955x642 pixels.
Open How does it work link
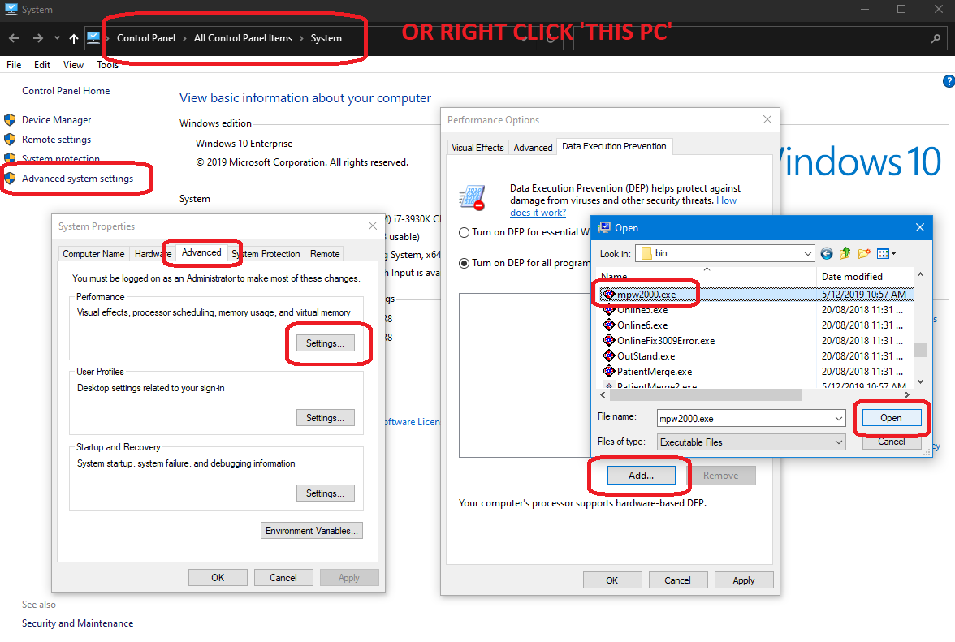[623, 206]
